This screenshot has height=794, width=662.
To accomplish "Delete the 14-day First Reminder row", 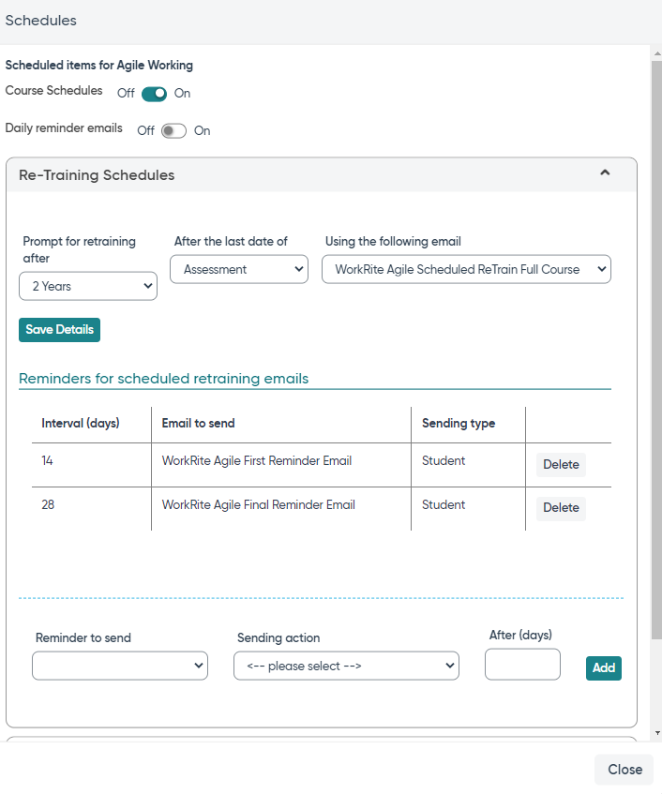I will pos(561,464).
